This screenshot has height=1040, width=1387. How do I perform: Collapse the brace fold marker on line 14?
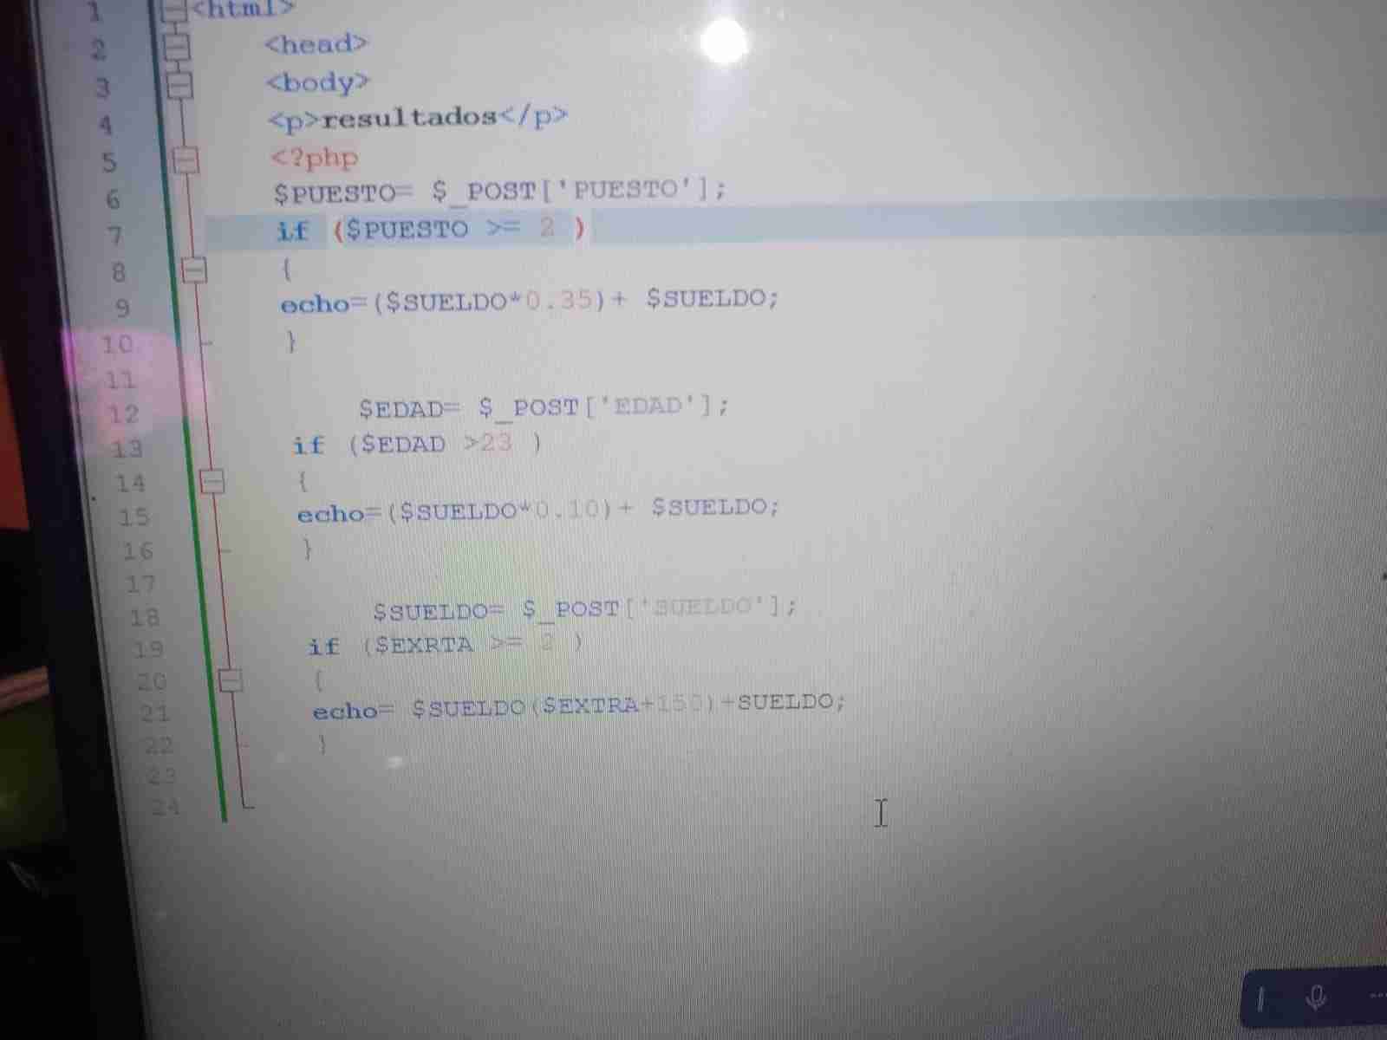pos(212,481)
